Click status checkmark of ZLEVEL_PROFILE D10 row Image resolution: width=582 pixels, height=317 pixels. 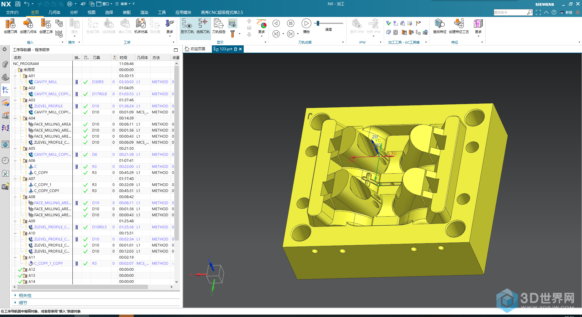[x=85, y=106]
